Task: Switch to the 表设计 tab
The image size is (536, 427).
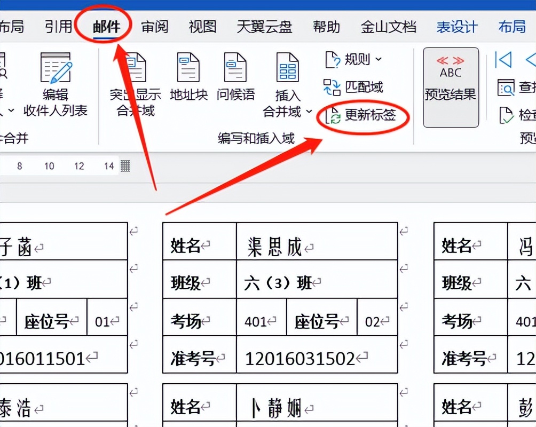Action: (x=457, y=27)
